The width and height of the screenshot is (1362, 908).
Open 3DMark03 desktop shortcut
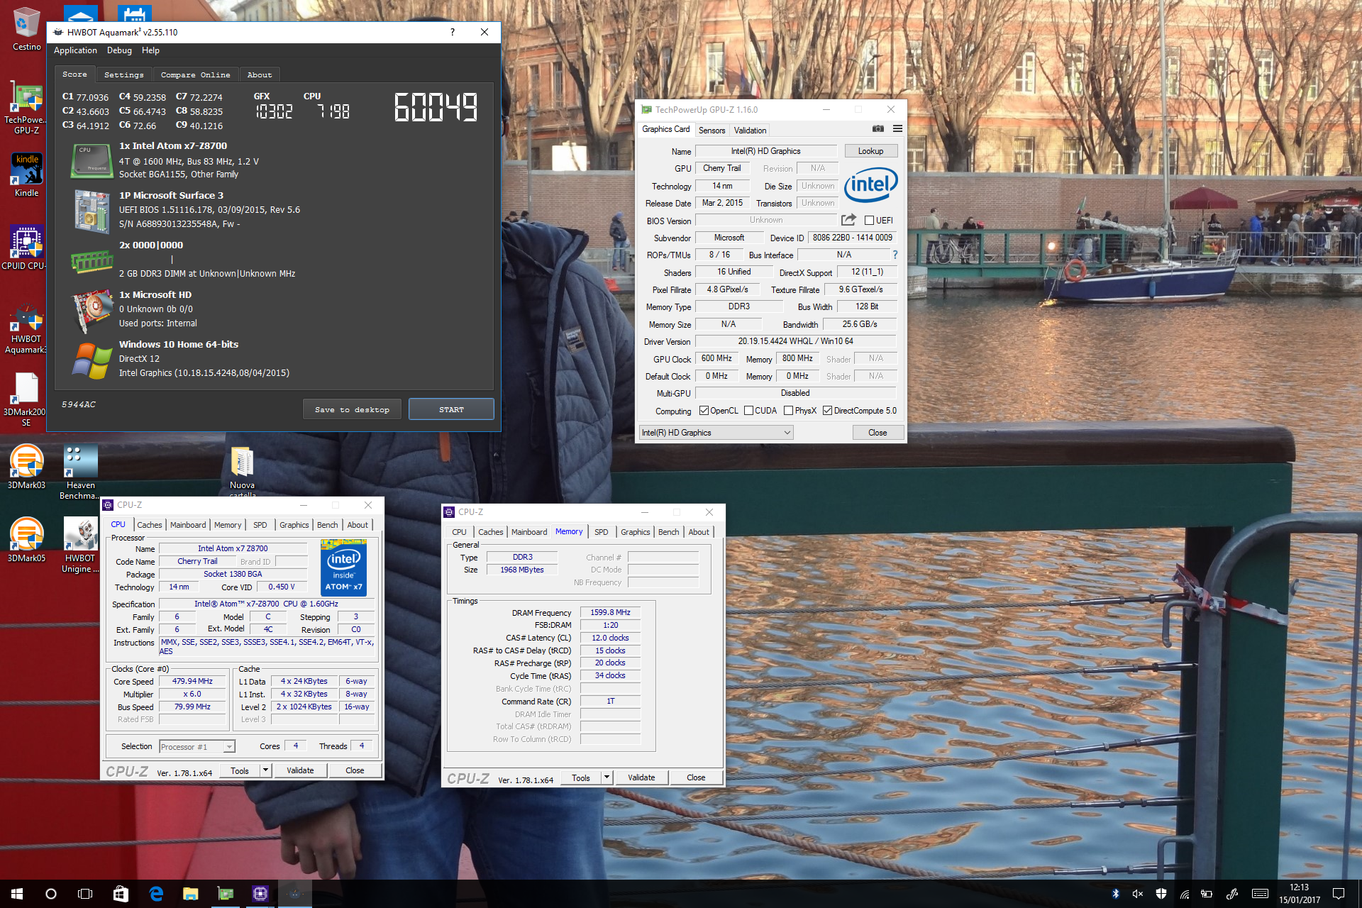point(26,467)
